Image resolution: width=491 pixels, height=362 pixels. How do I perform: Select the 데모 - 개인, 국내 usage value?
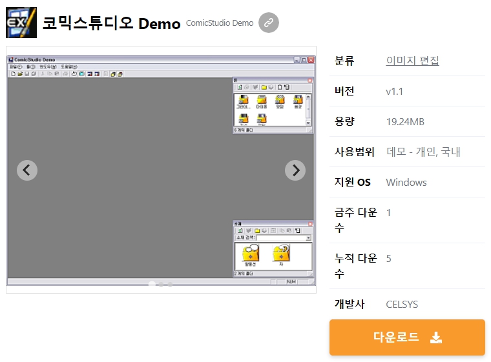[x=423, y=152]
